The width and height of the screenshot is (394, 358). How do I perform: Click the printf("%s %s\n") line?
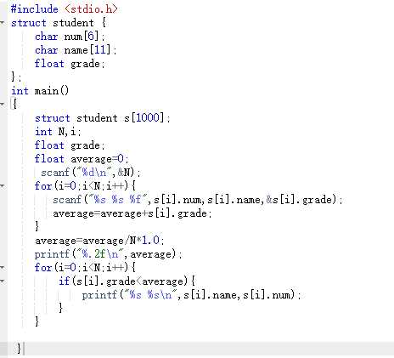pyautogui.click(x=192, y=295)
